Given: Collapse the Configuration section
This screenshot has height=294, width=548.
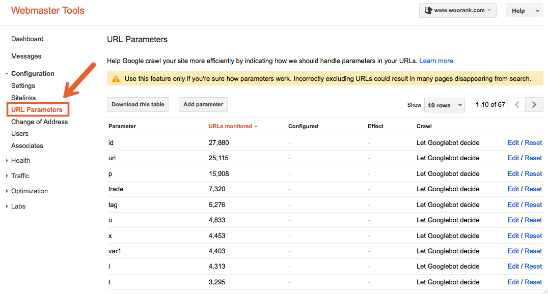Looking at the screenshot, I should pyautogui.click(x=7, y=74).
